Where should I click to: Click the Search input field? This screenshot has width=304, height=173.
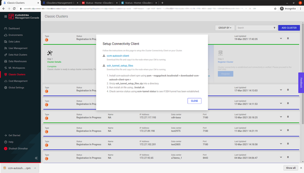pos(254,28)
